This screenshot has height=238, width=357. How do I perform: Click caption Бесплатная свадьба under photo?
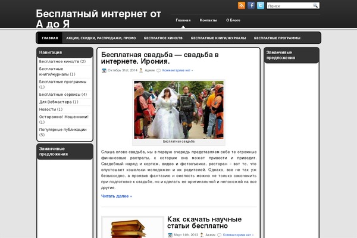tap(178, 142)
